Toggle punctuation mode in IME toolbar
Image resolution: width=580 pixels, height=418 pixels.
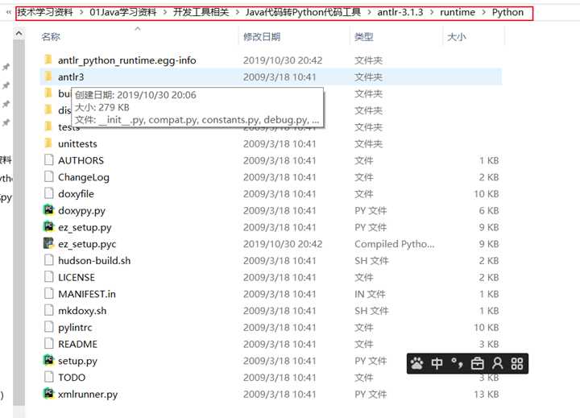(457, 363)
